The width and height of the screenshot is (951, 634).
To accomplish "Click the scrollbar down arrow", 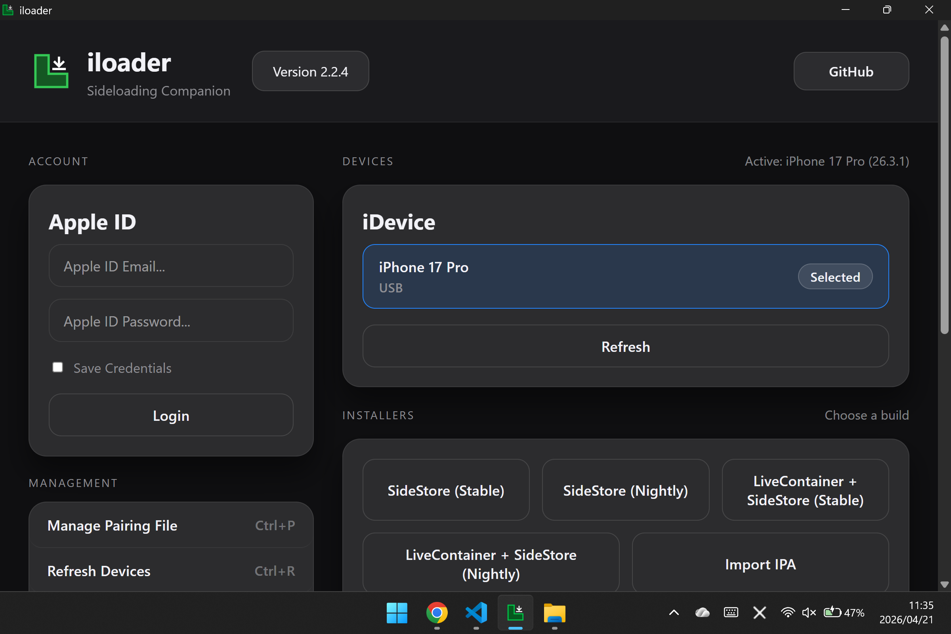I will [944, 584].
